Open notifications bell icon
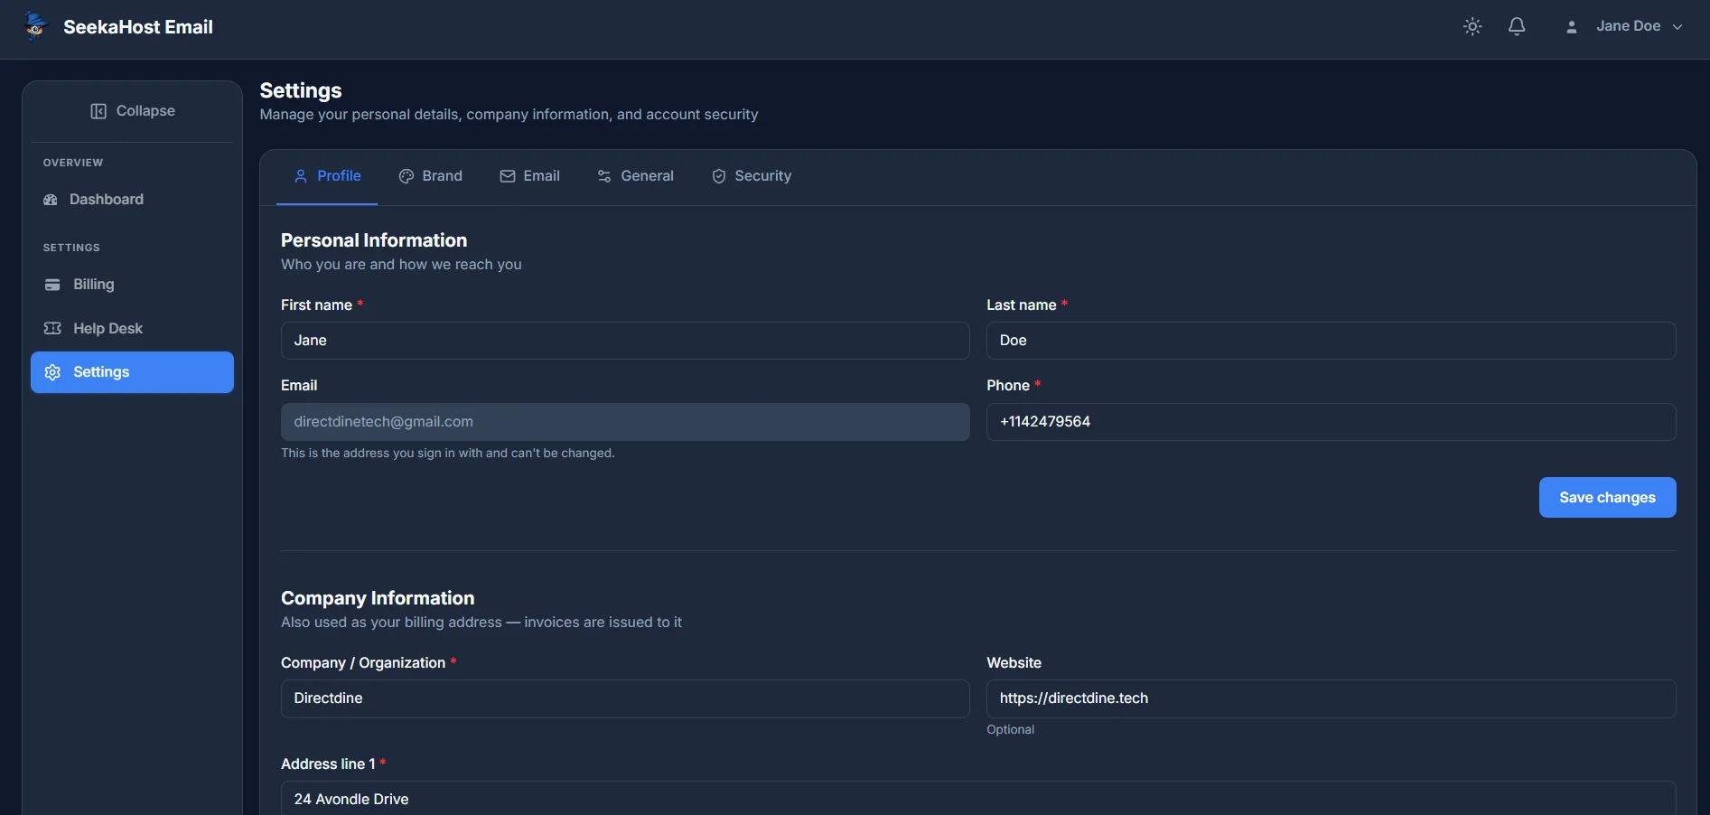Viewport: 1710px width, 815px height. (x=1517, y=27)
